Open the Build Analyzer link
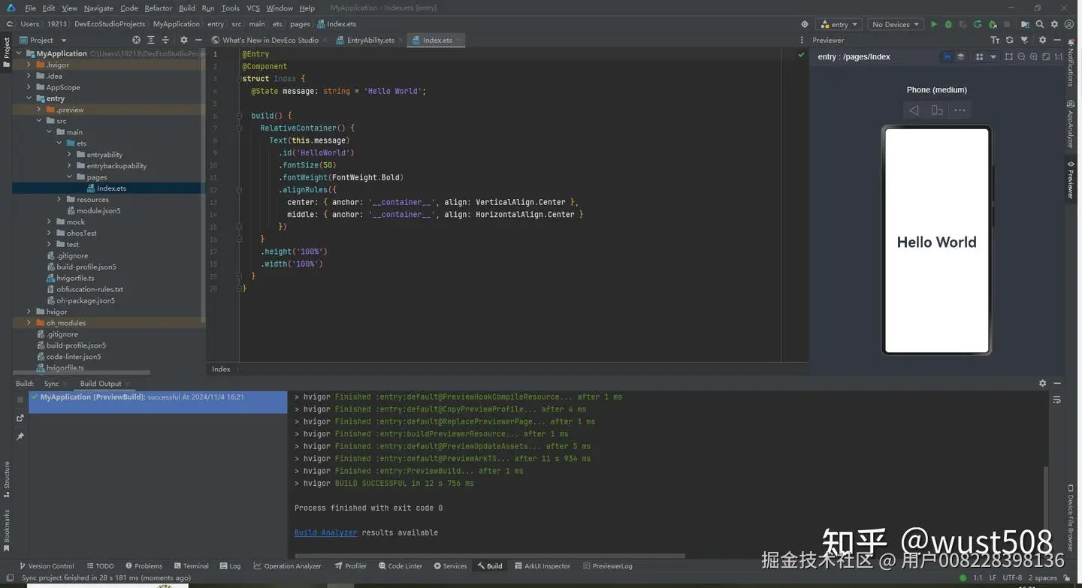The image size is (1082, 588). [325, 532]
